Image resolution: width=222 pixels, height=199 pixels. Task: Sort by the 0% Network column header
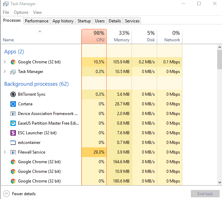[x=170, y=36]
